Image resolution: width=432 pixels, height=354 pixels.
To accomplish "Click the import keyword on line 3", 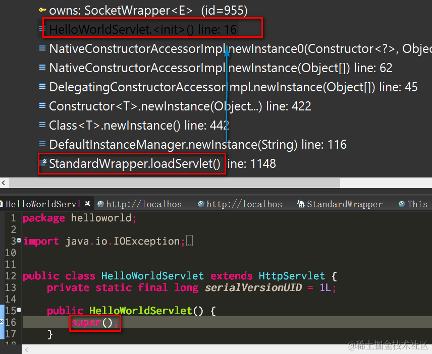I will [x=41, y=242].
